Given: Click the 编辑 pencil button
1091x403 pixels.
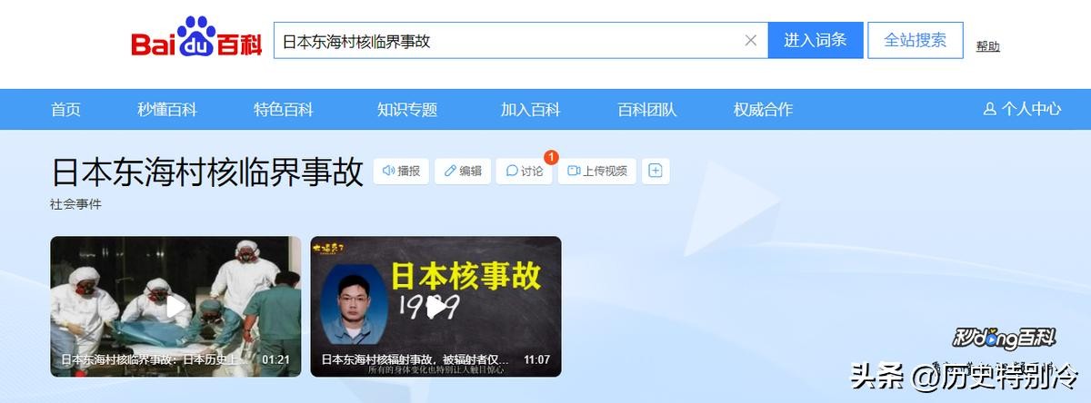Looking at the screenshot, I should [x=463, y=171].
